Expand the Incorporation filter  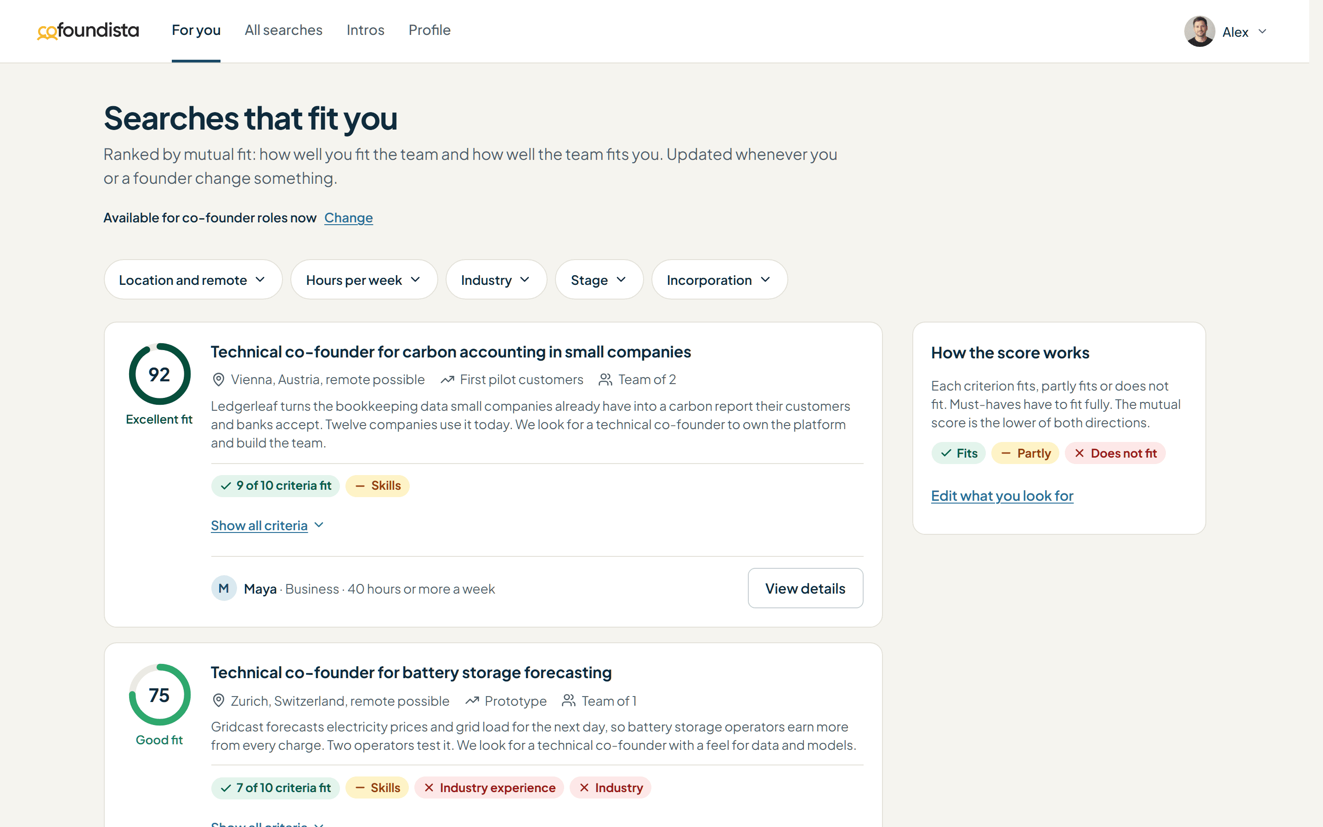pos(719,279)
